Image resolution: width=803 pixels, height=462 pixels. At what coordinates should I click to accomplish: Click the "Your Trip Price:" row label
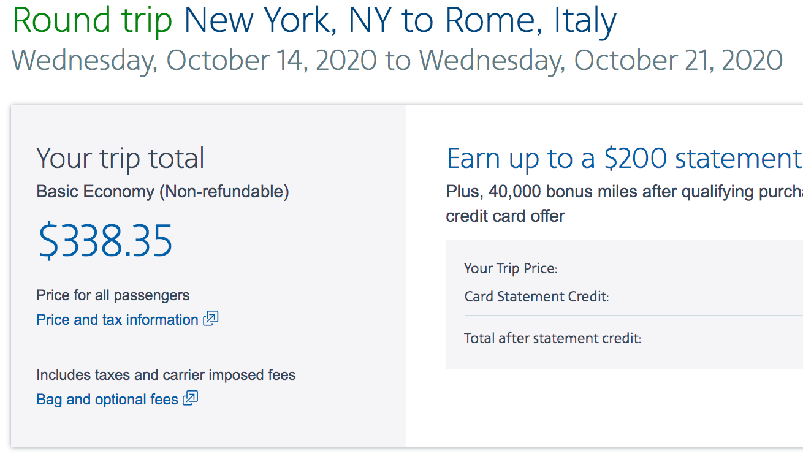[511, 268]
